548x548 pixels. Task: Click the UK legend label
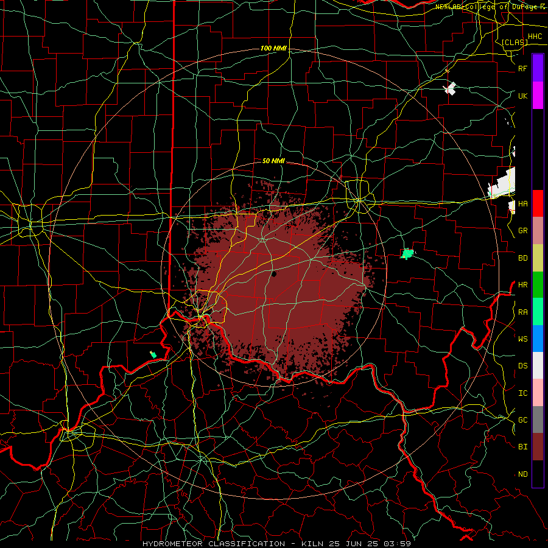tap(522, 96)
